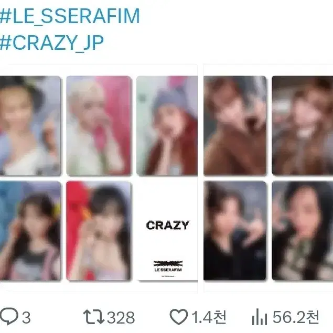Click the reply count 3
Viewport: 333px width, 333px height.
(x=26, y=318)
